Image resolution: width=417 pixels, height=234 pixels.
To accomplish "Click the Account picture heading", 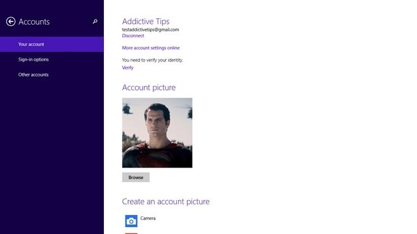I will pos(149,87).
